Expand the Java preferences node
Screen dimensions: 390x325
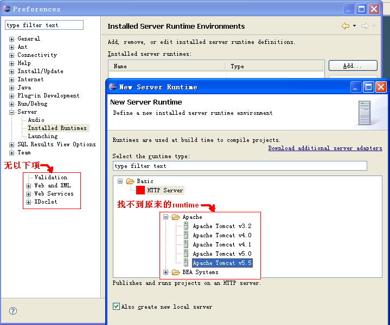point(11,88)
